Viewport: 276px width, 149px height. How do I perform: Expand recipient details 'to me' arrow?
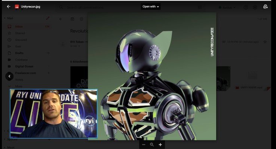[x=79, y=46]
